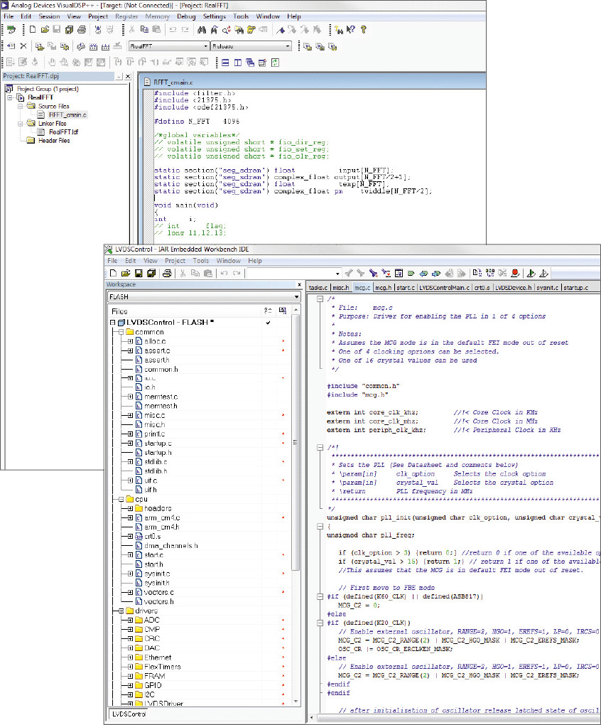
Task: Click Save All icon in VisualDSP++ toolbar
Action: [70, 30]
